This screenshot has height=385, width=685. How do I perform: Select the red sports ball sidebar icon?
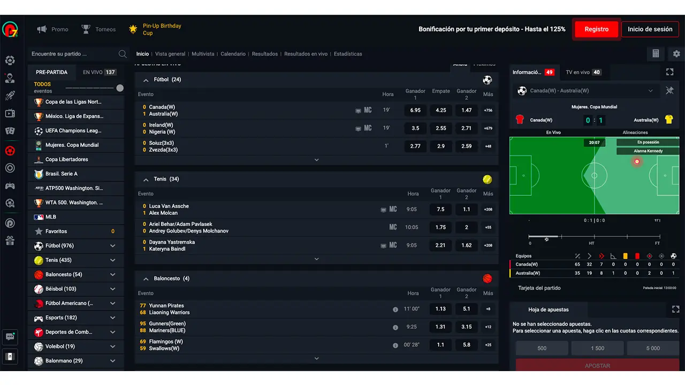[x=10, y=151]
